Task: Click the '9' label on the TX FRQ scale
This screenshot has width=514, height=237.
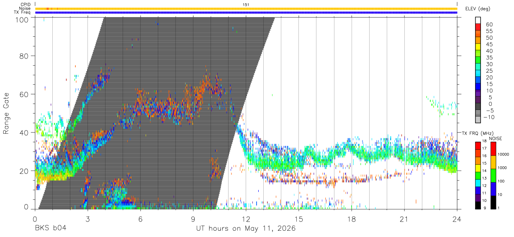Action: pos(485,208)
